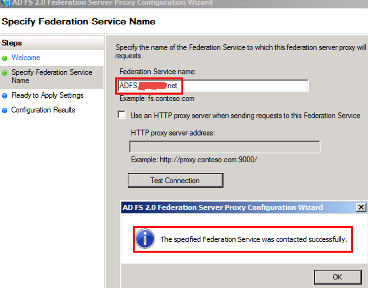This screenshot has width=368, height=288.
Task: Confirm the dialog with the OK button
Action: [337, 277]
